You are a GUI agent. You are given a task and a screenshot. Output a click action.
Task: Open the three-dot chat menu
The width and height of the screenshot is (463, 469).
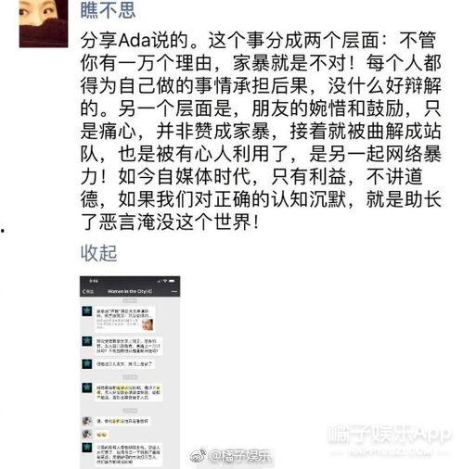pyautogui.click(x=174, y=291)
